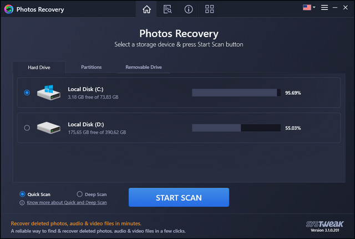Click the 95.69% usage bar for C:
The height and width of the screenshot is (239, 355).
[x=236, y=93]
